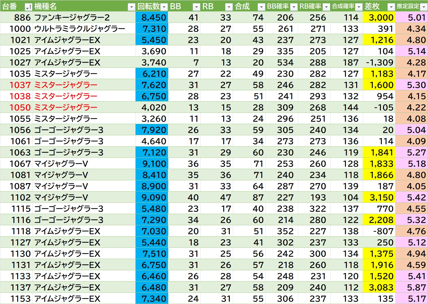This screenshot has height=304, width=428.
Task: Open the RB確率 column filter dropdown
Action: tap(326, 7)
